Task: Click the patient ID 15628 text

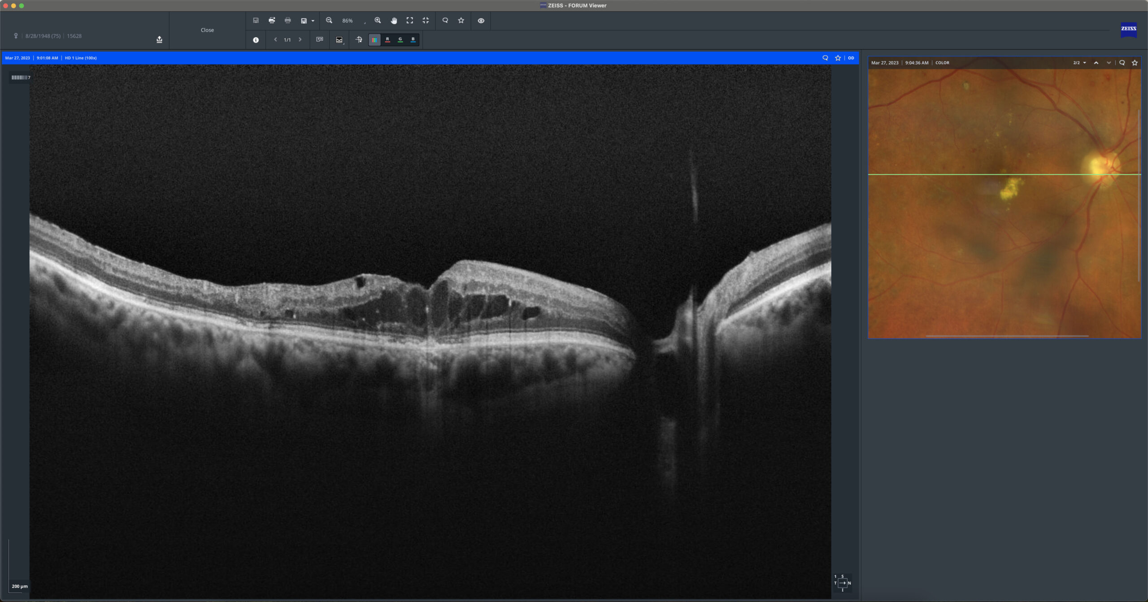Action: point(74,36)
